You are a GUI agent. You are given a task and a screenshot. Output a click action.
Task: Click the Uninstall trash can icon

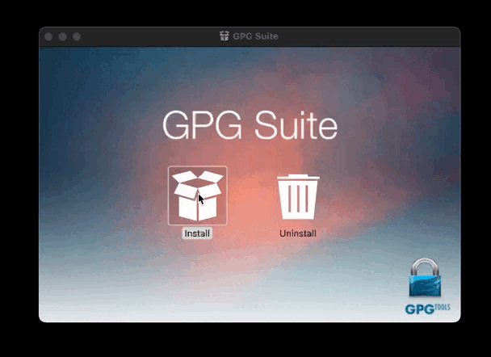298,196
